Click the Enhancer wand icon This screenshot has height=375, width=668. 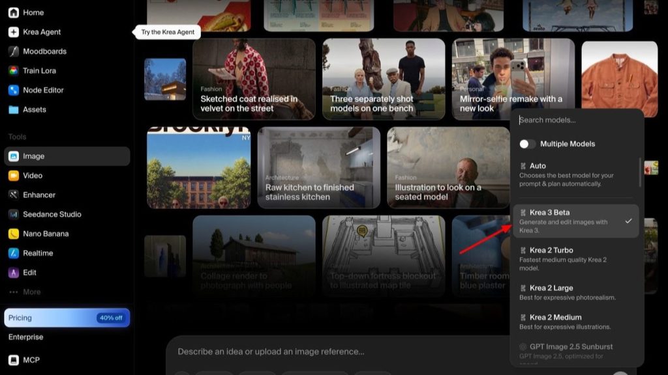coord(13,195)
